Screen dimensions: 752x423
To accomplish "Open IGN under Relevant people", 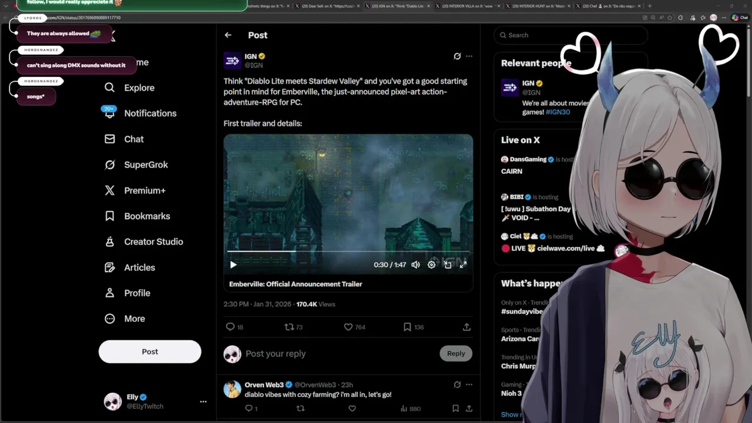I will (528, 83).
